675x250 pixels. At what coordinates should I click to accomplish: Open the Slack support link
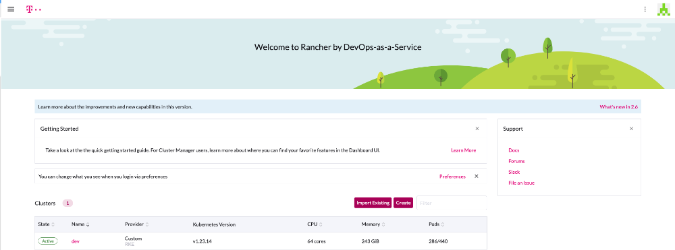coord(514,172)
